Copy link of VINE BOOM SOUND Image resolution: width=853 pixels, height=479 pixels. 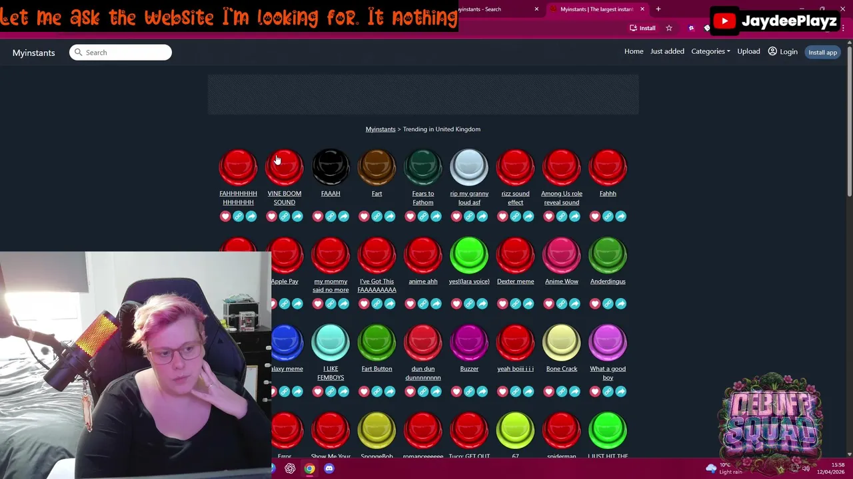285,216
